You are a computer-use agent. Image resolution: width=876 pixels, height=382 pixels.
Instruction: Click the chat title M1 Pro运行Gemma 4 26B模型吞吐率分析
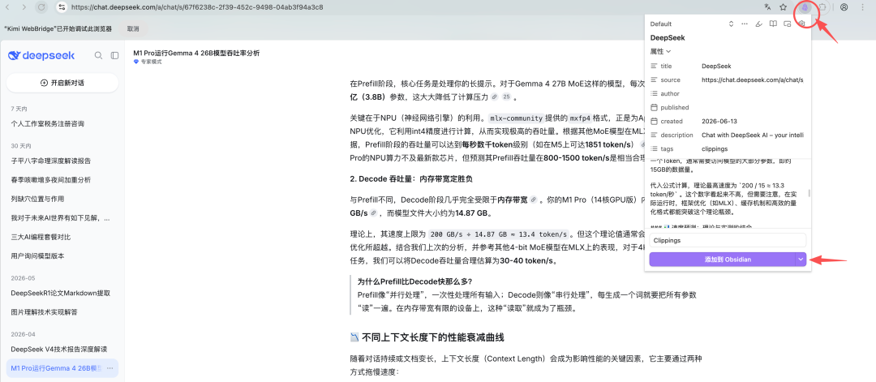(196, 53)
